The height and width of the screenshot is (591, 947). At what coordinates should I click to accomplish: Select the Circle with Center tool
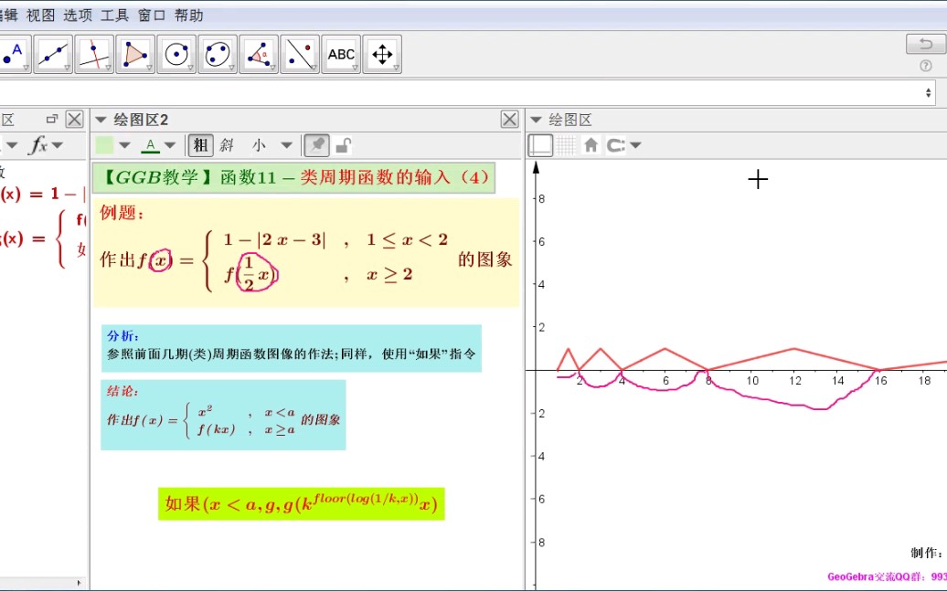176,54
